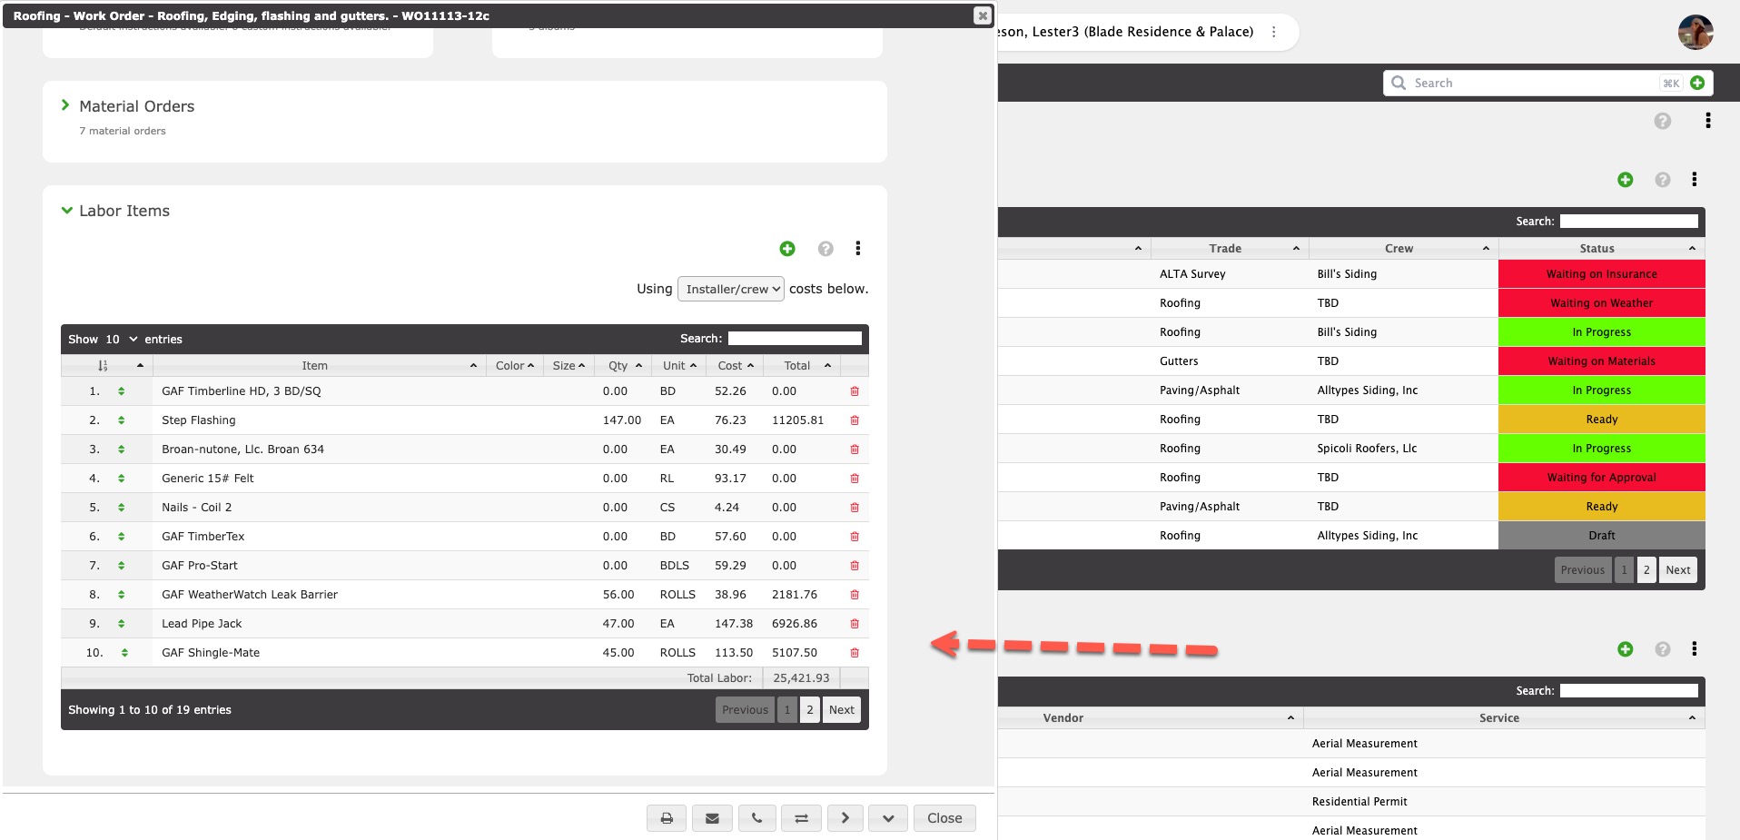Expand the Material Orders section

(x=65, y=105)
